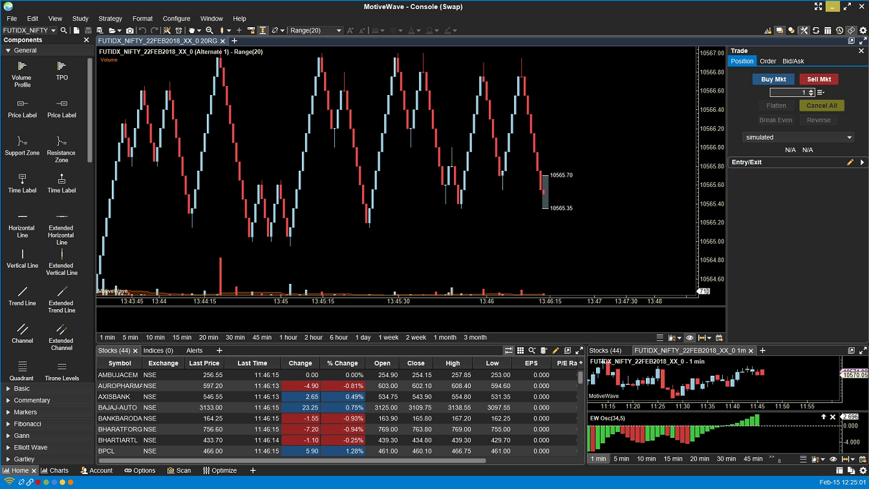869x489 pixels.
Task: Click the wrench and screwdriver tools icon
Action: coord(804,30)
